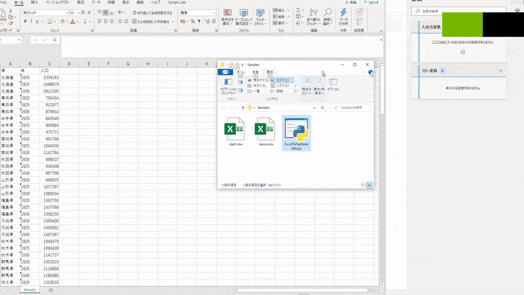Toggle italic formatting in Excel ribbon
This screenshot has width=524, height=295.
[x=31, y=22]
